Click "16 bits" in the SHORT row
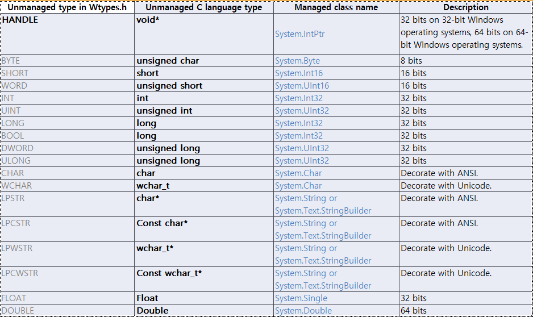Viewport: 533px width, 317px height. 466,73
